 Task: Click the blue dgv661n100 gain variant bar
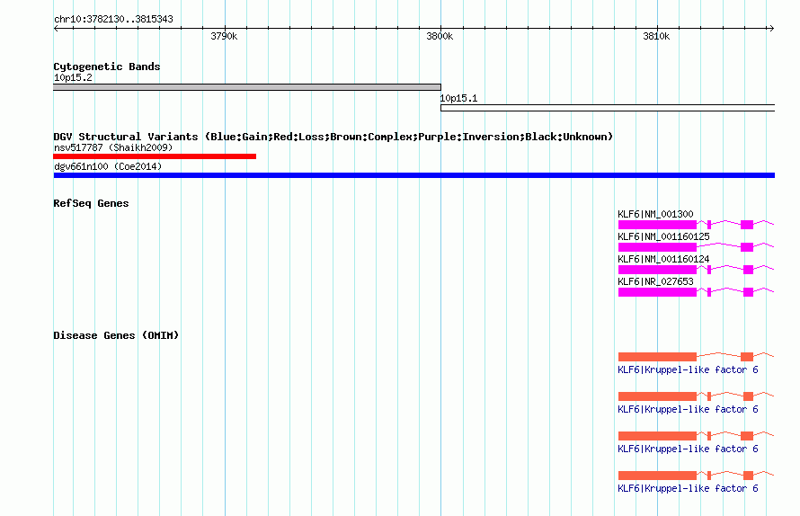point(413,175)
